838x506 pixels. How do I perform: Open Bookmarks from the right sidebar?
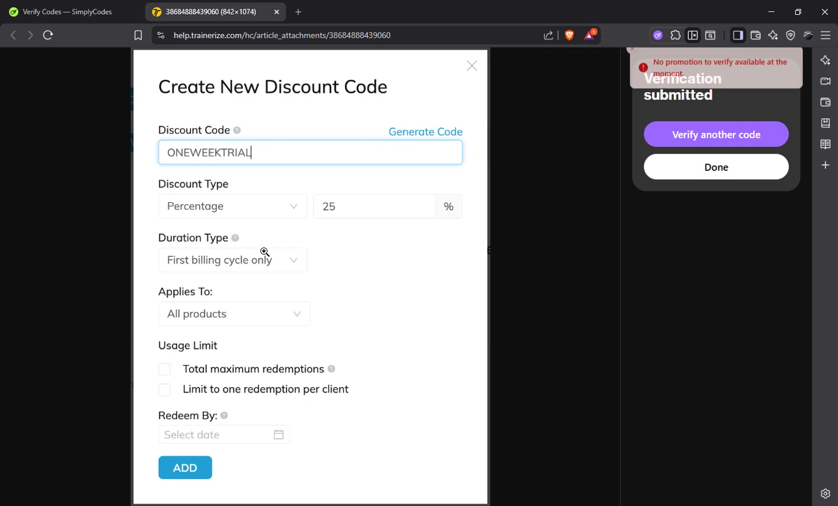pyautogui.click(x=825, y=123)
